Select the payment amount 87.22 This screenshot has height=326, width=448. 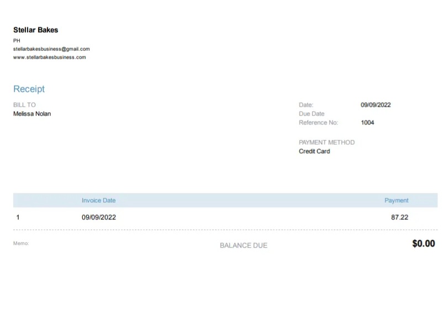(x=399, y=218)
